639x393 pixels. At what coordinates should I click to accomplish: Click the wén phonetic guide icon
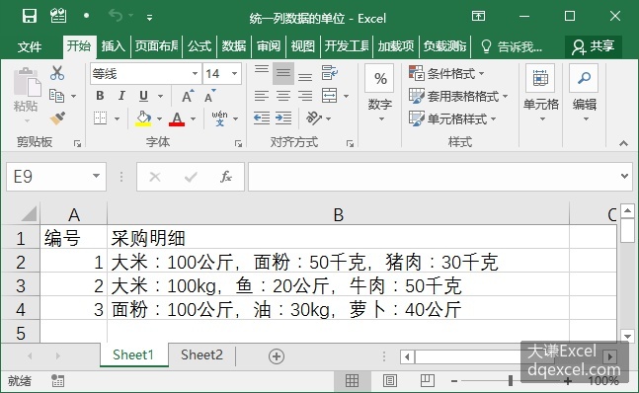pos(219,118)
